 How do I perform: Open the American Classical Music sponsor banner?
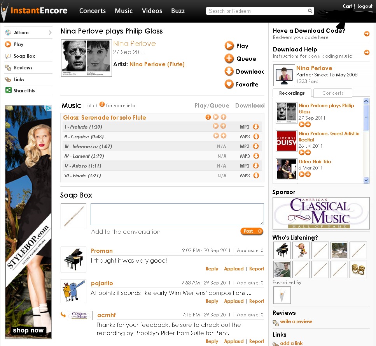(x=321, y=214)
